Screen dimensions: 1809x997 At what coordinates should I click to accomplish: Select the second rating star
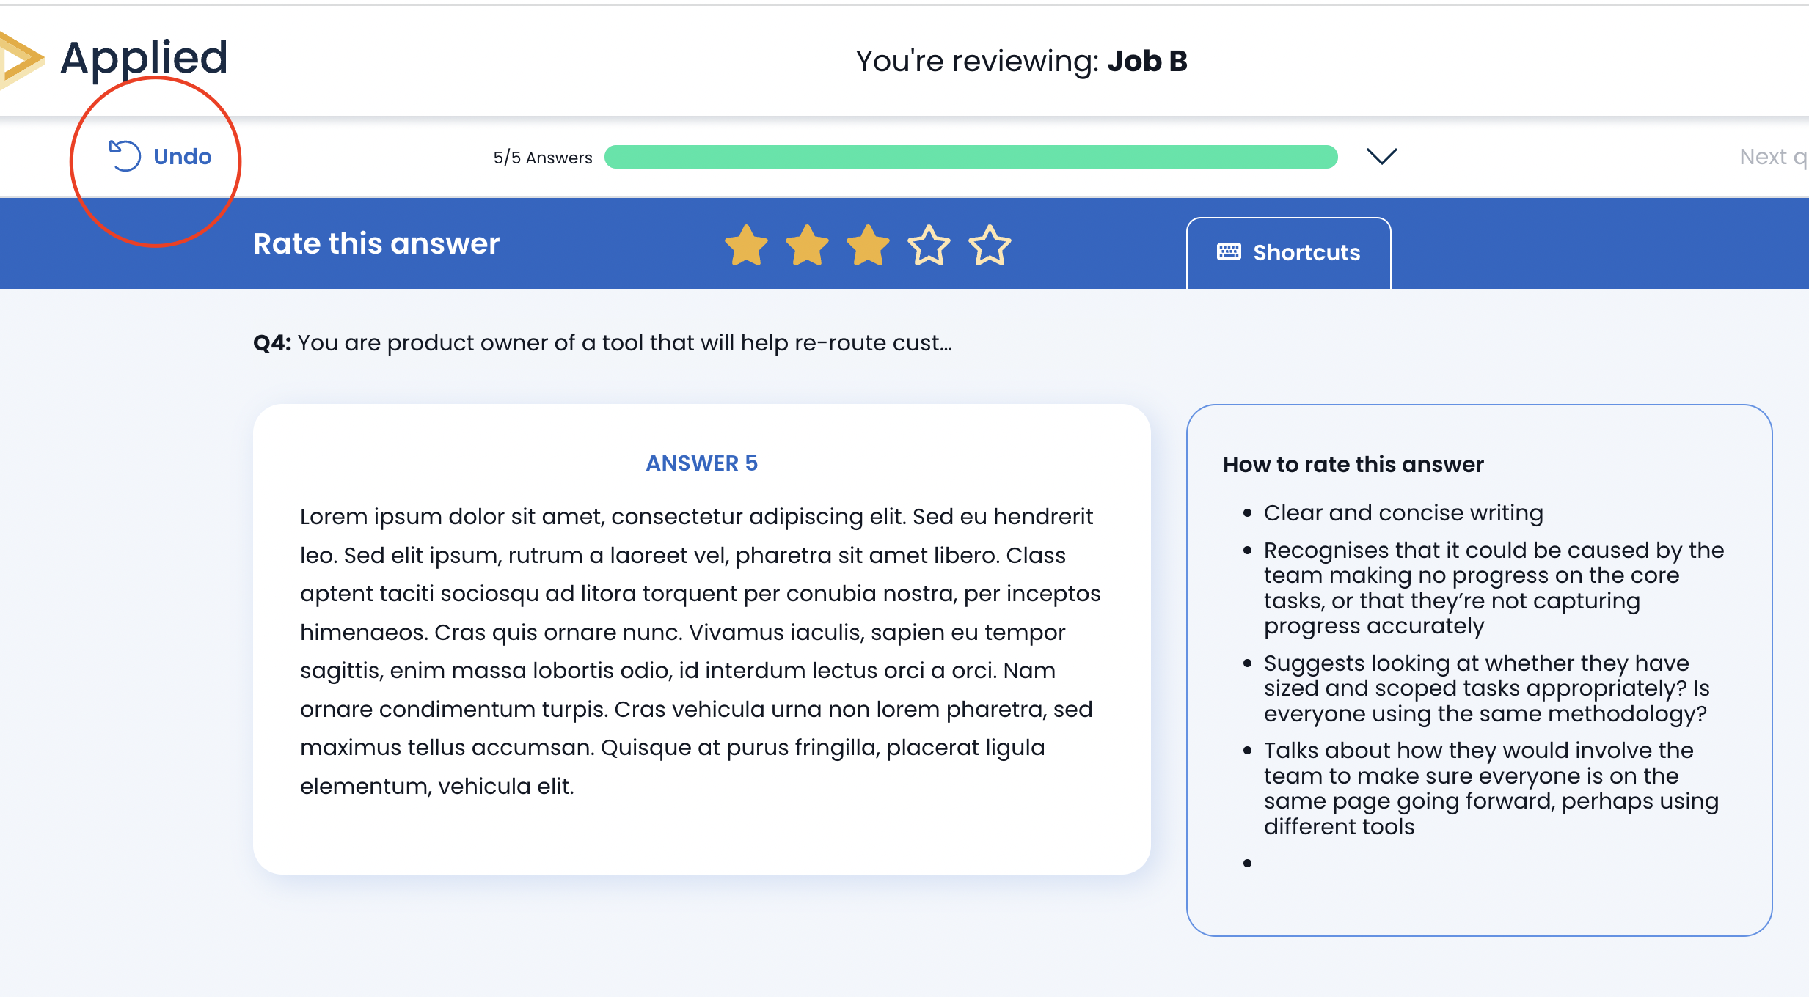coord(807,245)
